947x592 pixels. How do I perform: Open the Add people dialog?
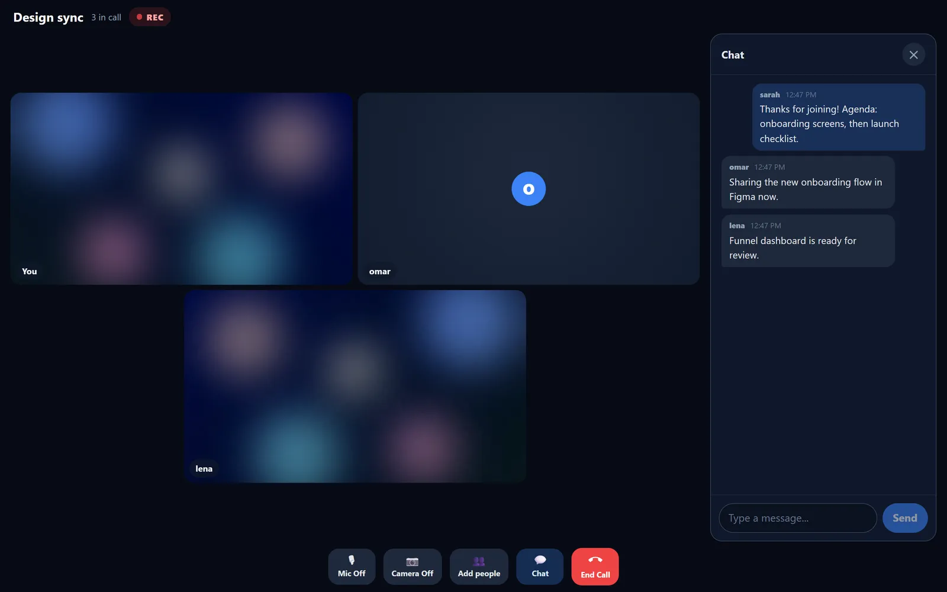pyautogui.click(x=479, y=567)
